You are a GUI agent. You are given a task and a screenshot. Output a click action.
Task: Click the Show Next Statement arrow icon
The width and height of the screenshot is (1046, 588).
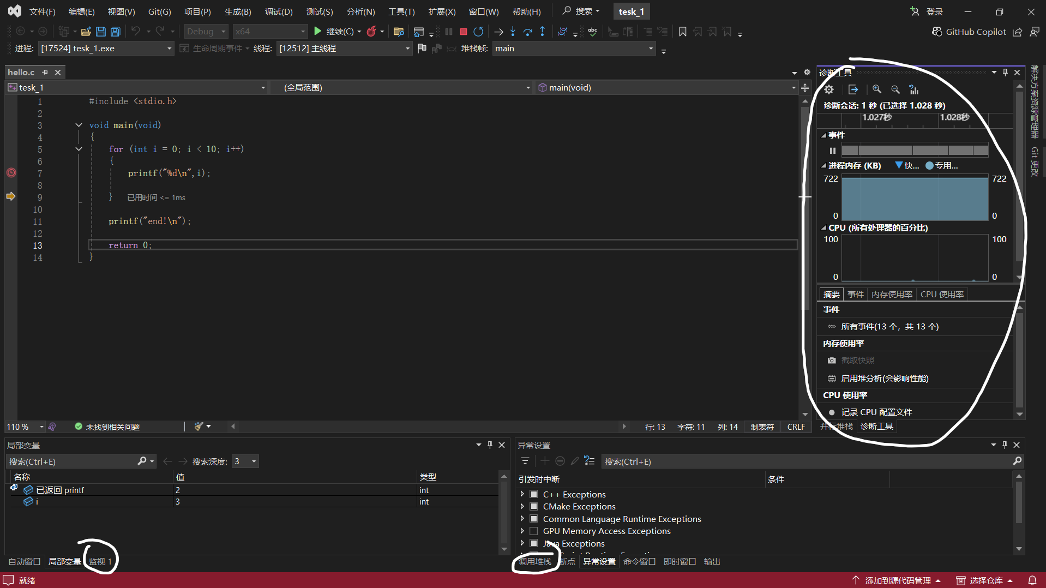click(x=498, y=32)
